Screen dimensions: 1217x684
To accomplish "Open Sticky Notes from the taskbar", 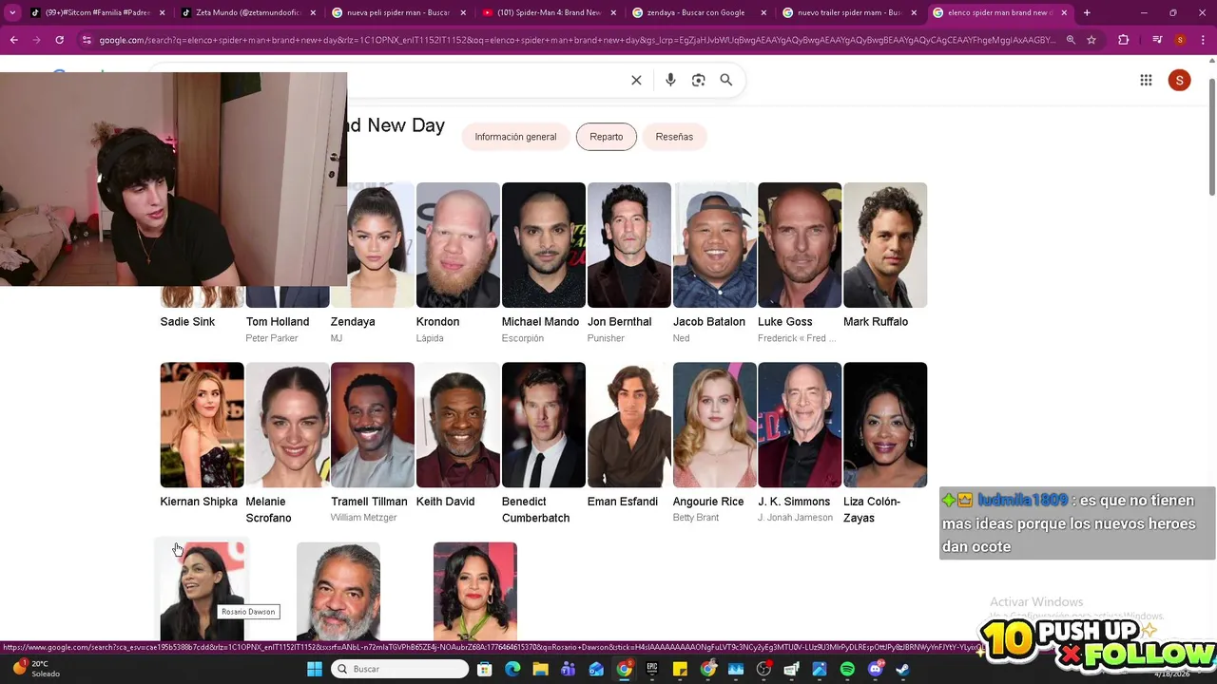I will [680, 669].
